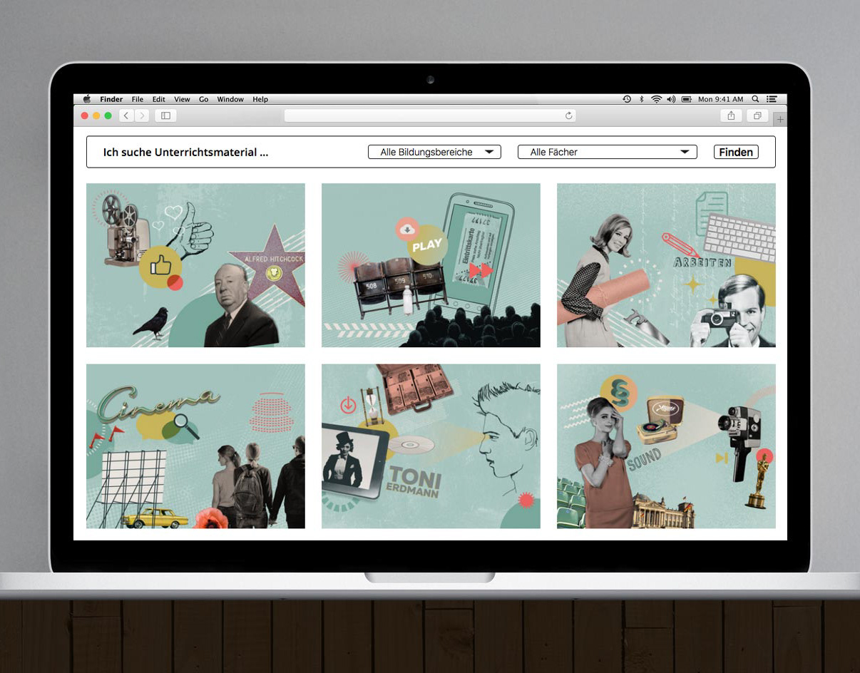
Task: Open the Cinema drive-in collage tile
Action: point(195,446)
